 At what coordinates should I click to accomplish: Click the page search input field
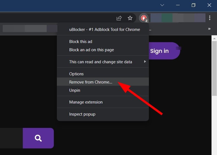point(11,138)
